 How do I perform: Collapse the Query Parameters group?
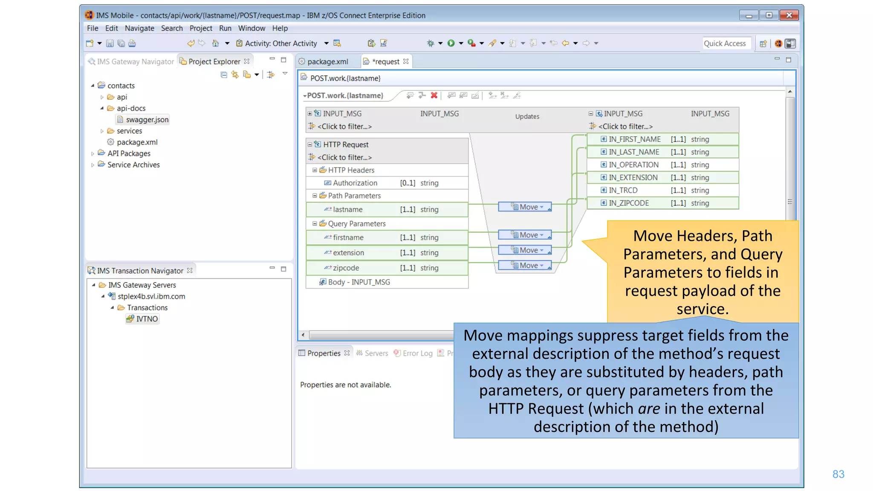coord(315,223)
